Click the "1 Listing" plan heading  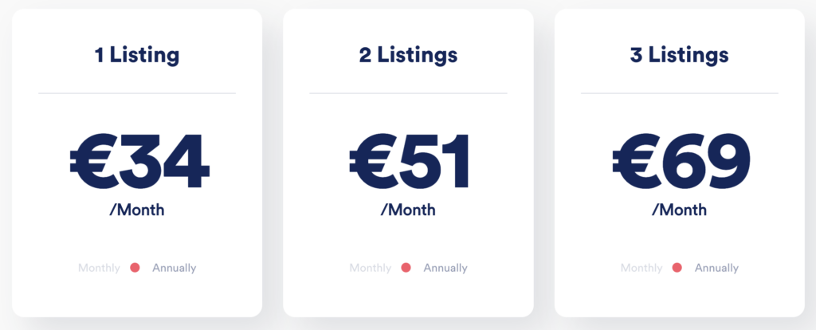click(137, 55)
